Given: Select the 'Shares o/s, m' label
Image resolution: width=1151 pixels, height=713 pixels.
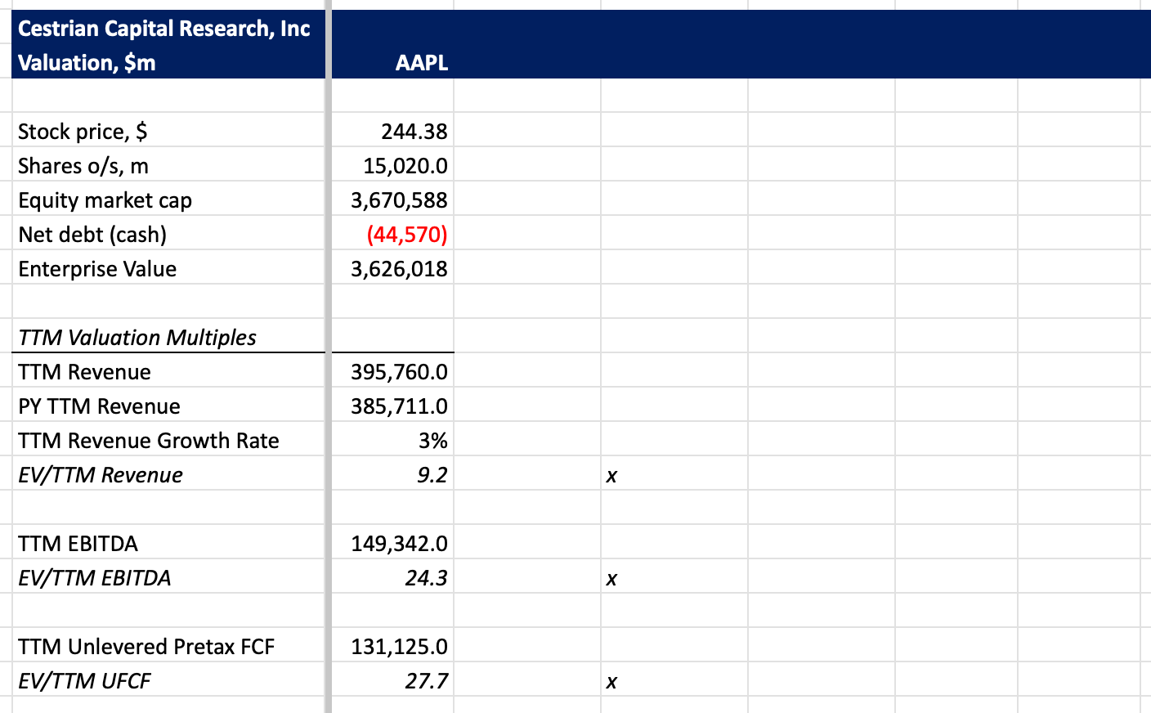Looking at the screenshot, I should 83,166.
